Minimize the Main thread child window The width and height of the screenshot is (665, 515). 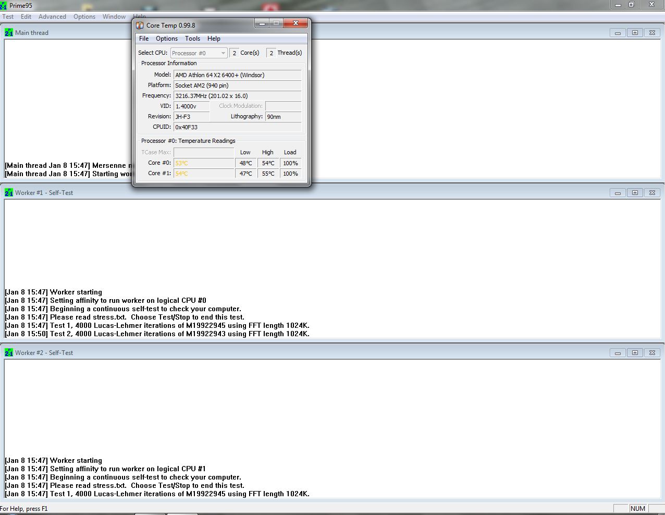point(618,33)
